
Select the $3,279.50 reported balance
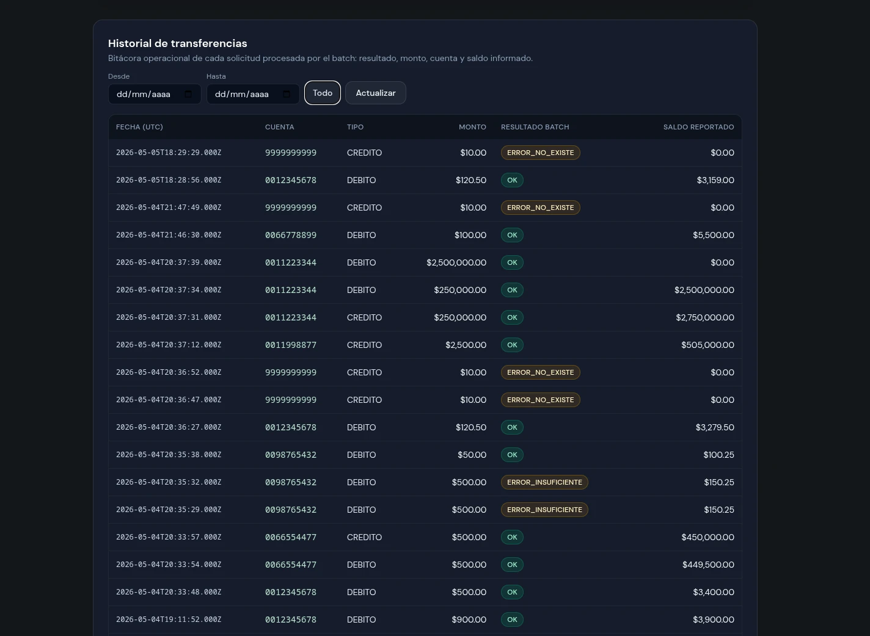coord(715,427)
